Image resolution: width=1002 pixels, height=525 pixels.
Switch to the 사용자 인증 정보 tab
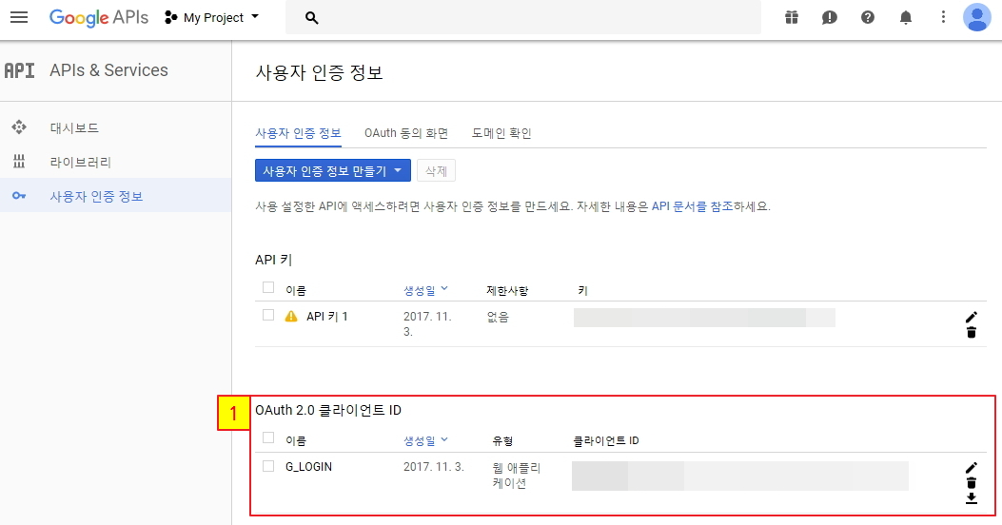pos(298,133)
